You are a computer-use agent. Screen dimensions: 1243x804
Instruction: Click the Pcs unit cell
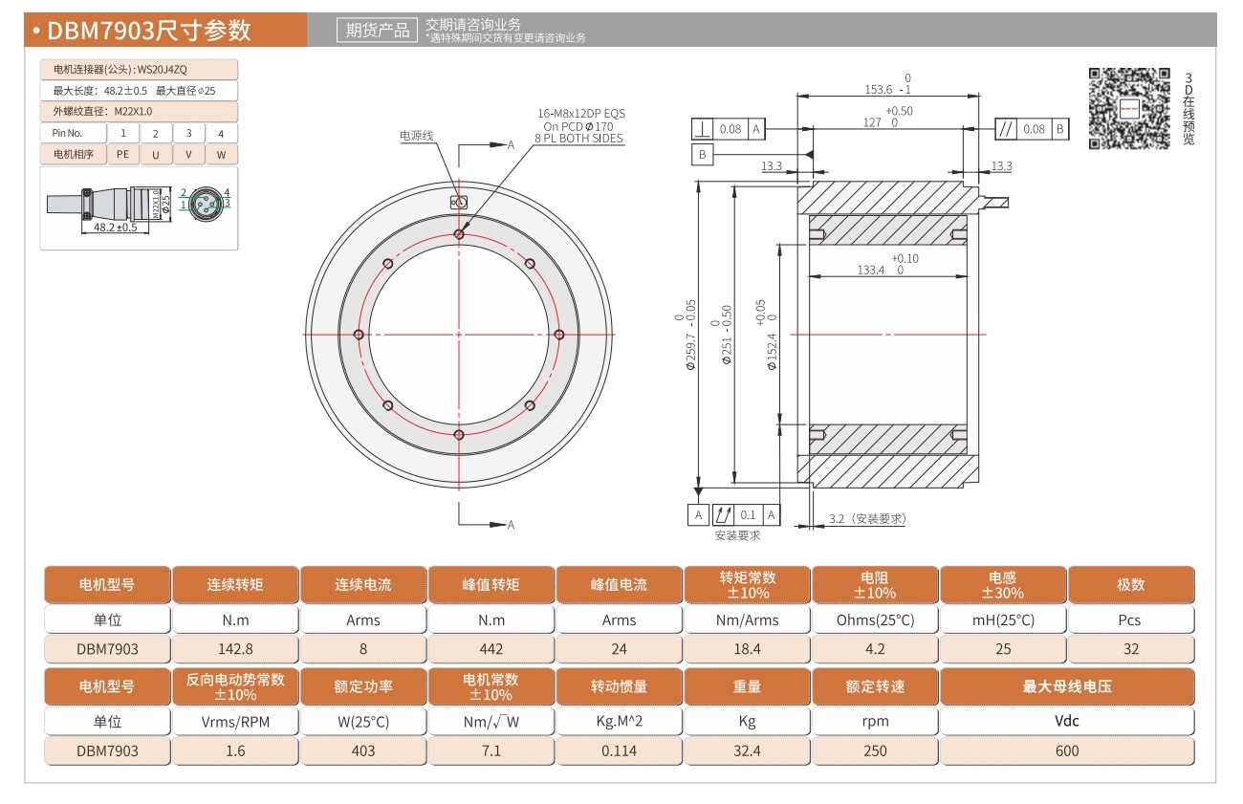1131,619
